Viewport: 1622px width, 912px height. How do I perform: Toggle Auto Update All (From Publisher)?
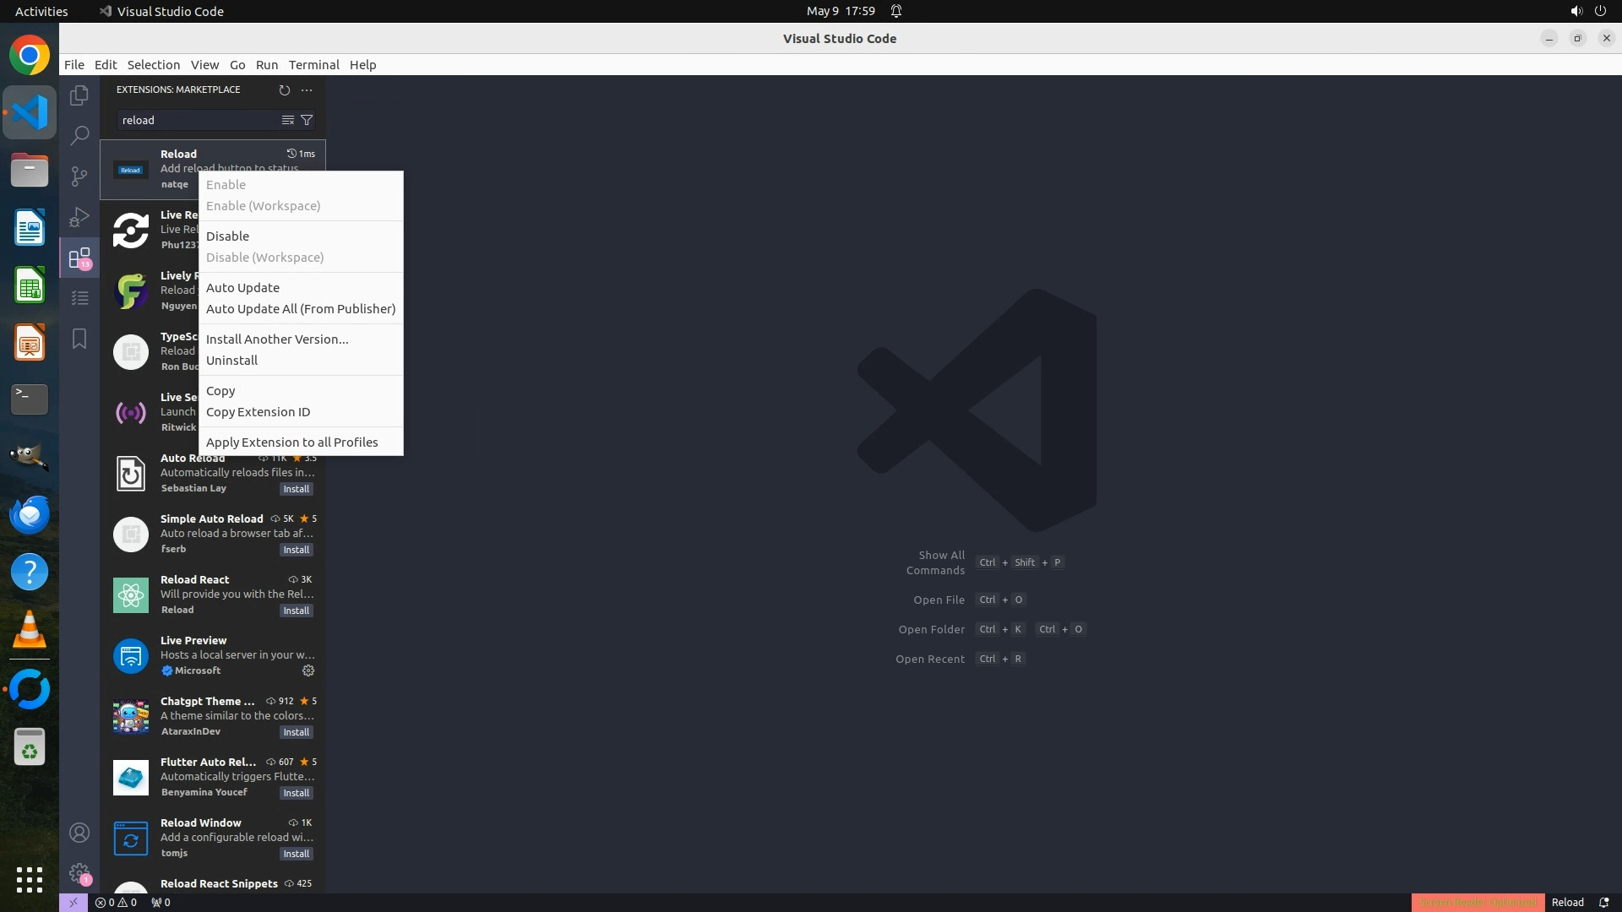pyautogui.click(x=300, y=309)
